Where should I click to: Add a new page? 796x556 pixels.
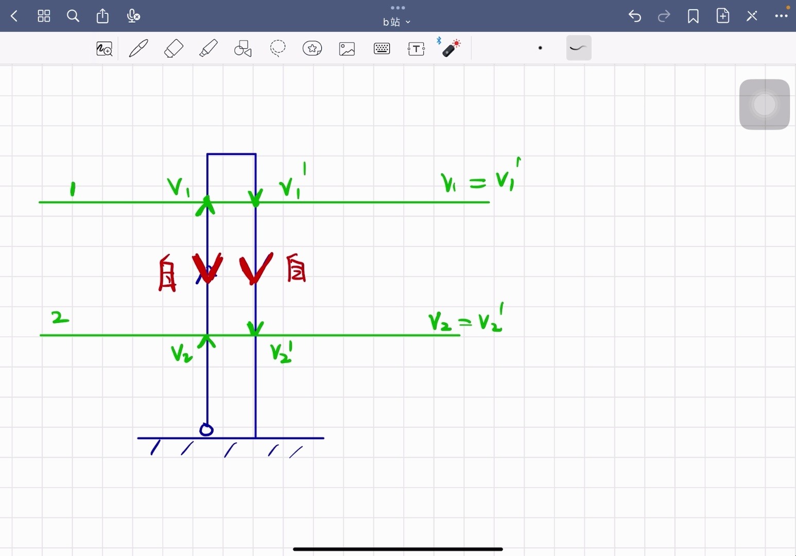[723, 16]
